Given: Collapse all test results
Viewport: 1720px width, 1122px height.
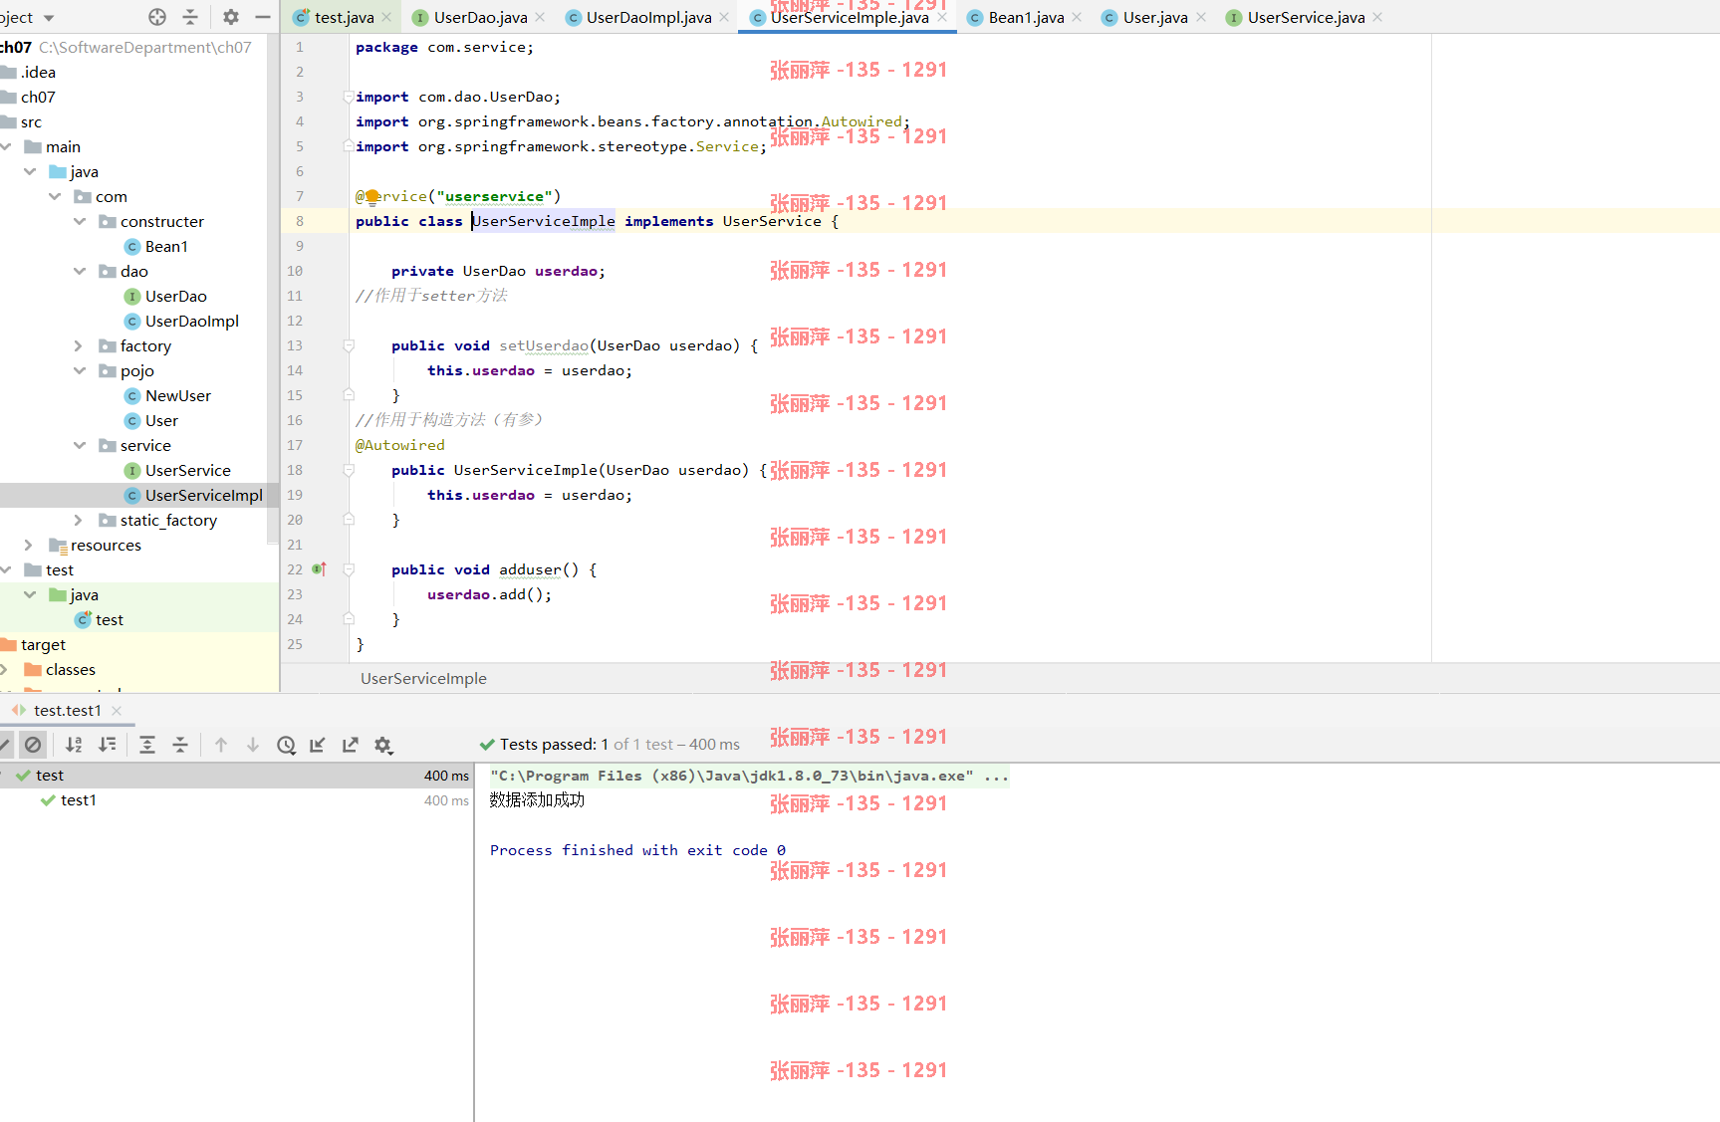Looking at the screenshot, I should [180, 745].
